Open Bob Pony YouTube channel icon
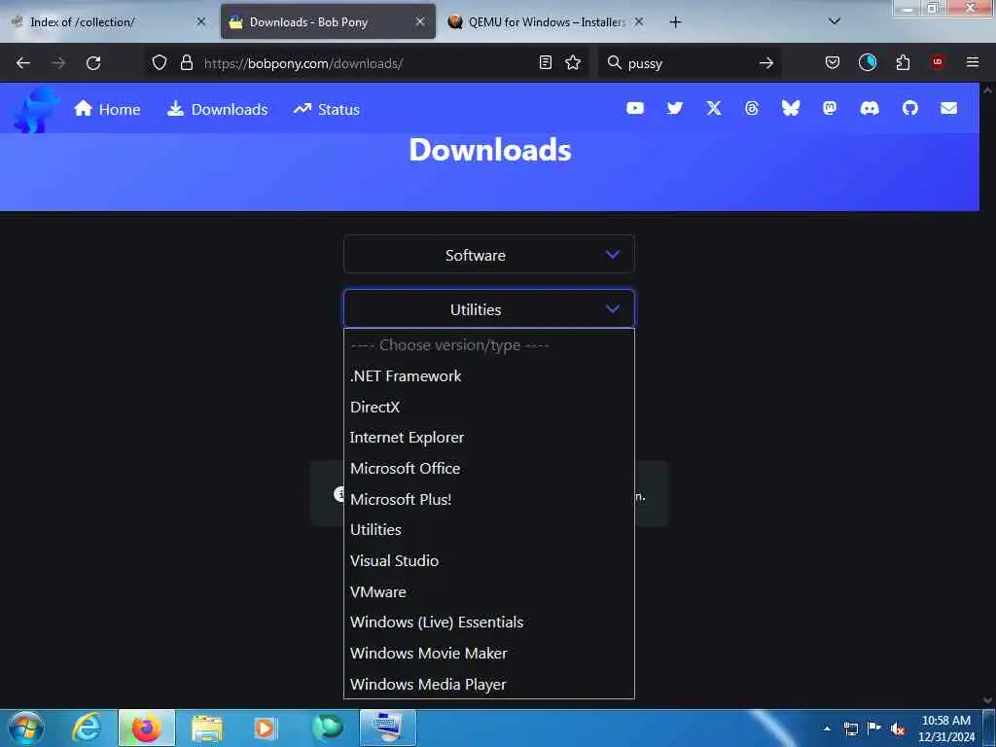 point(634,109)
